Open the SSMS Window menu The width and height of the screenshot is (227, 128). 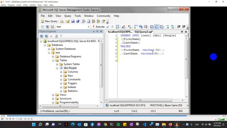89,16
